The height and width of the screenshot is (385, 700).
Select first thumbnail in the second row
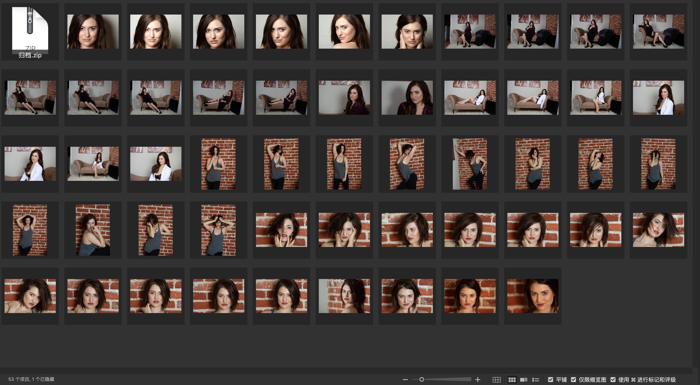tap(30, 98)
